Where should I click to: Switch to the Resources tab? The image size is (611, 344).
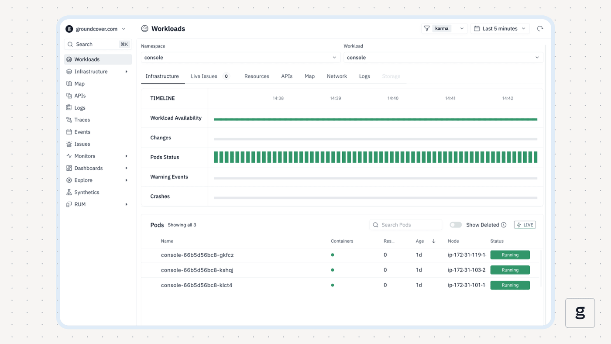point(257,76)
